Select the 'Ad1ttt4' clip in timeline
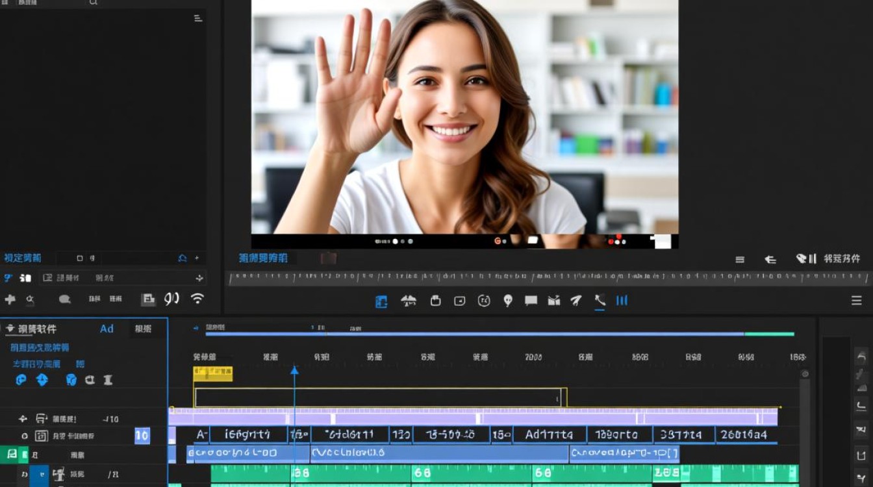This screenshot has height=487, width=873. pos(549,434)
